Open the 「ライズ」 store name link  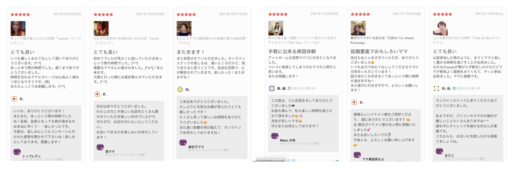click(x=211, y=41)
